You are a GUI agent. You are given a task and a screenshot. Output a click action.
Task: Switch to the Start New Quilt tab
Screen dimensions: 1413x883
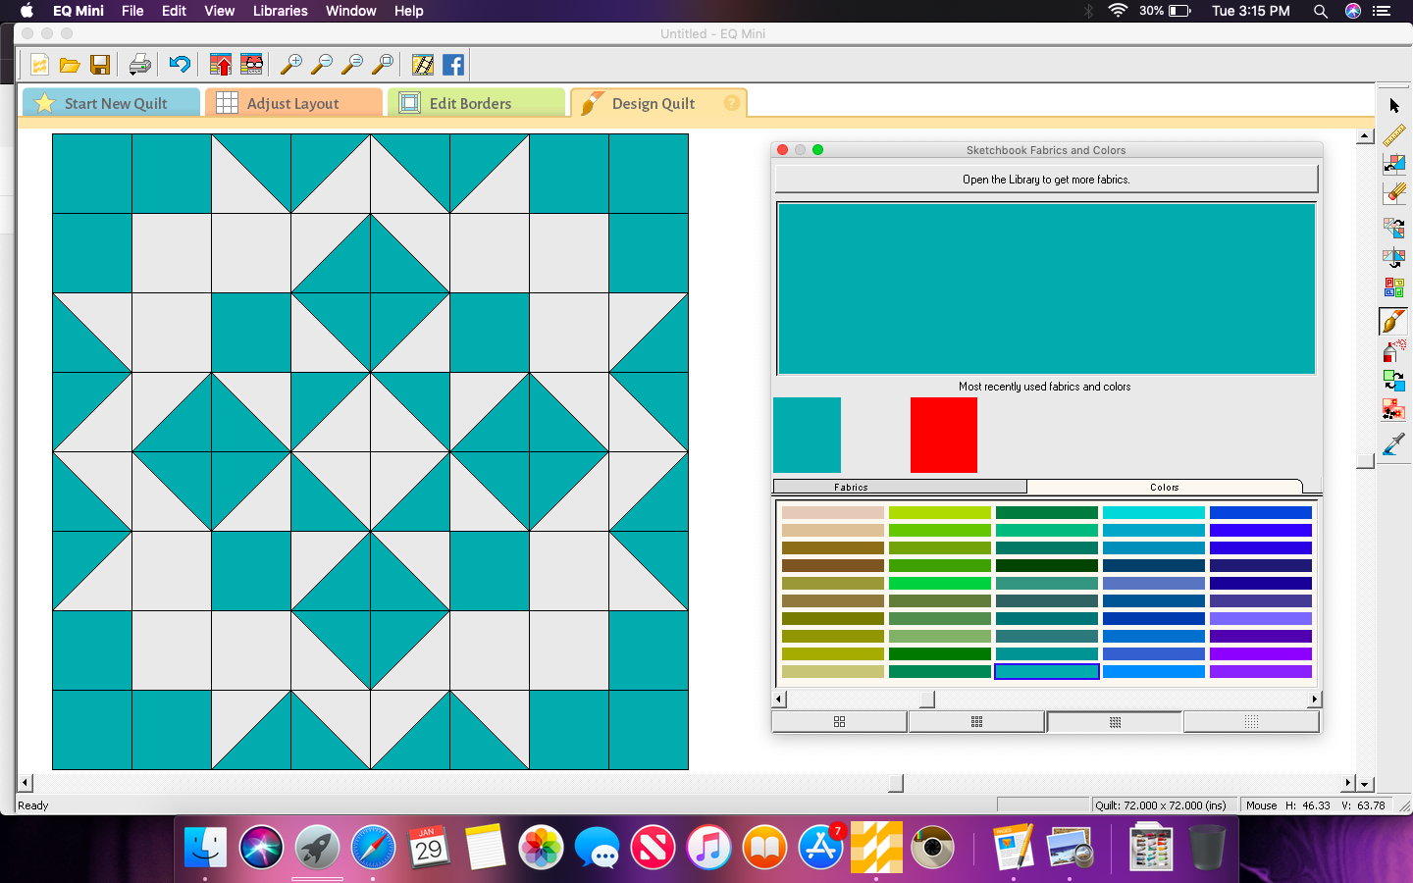coord(111,103)
